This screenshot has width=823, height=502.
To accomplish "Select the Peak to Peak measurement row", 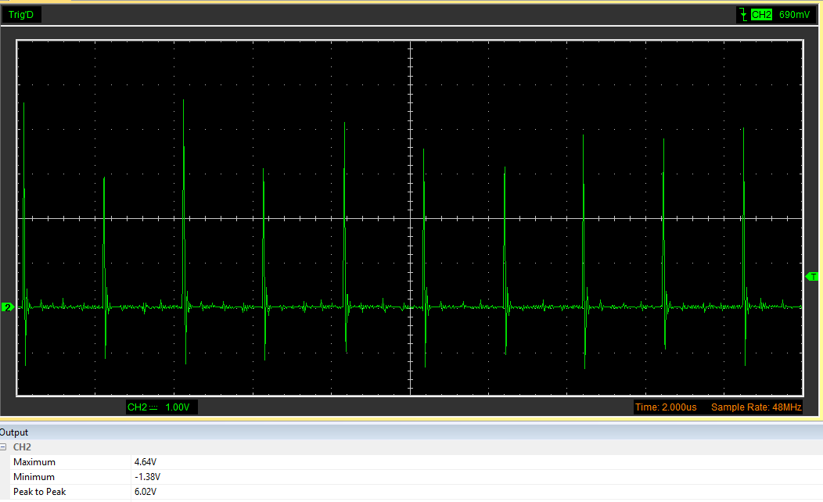I will click(39, 492).
